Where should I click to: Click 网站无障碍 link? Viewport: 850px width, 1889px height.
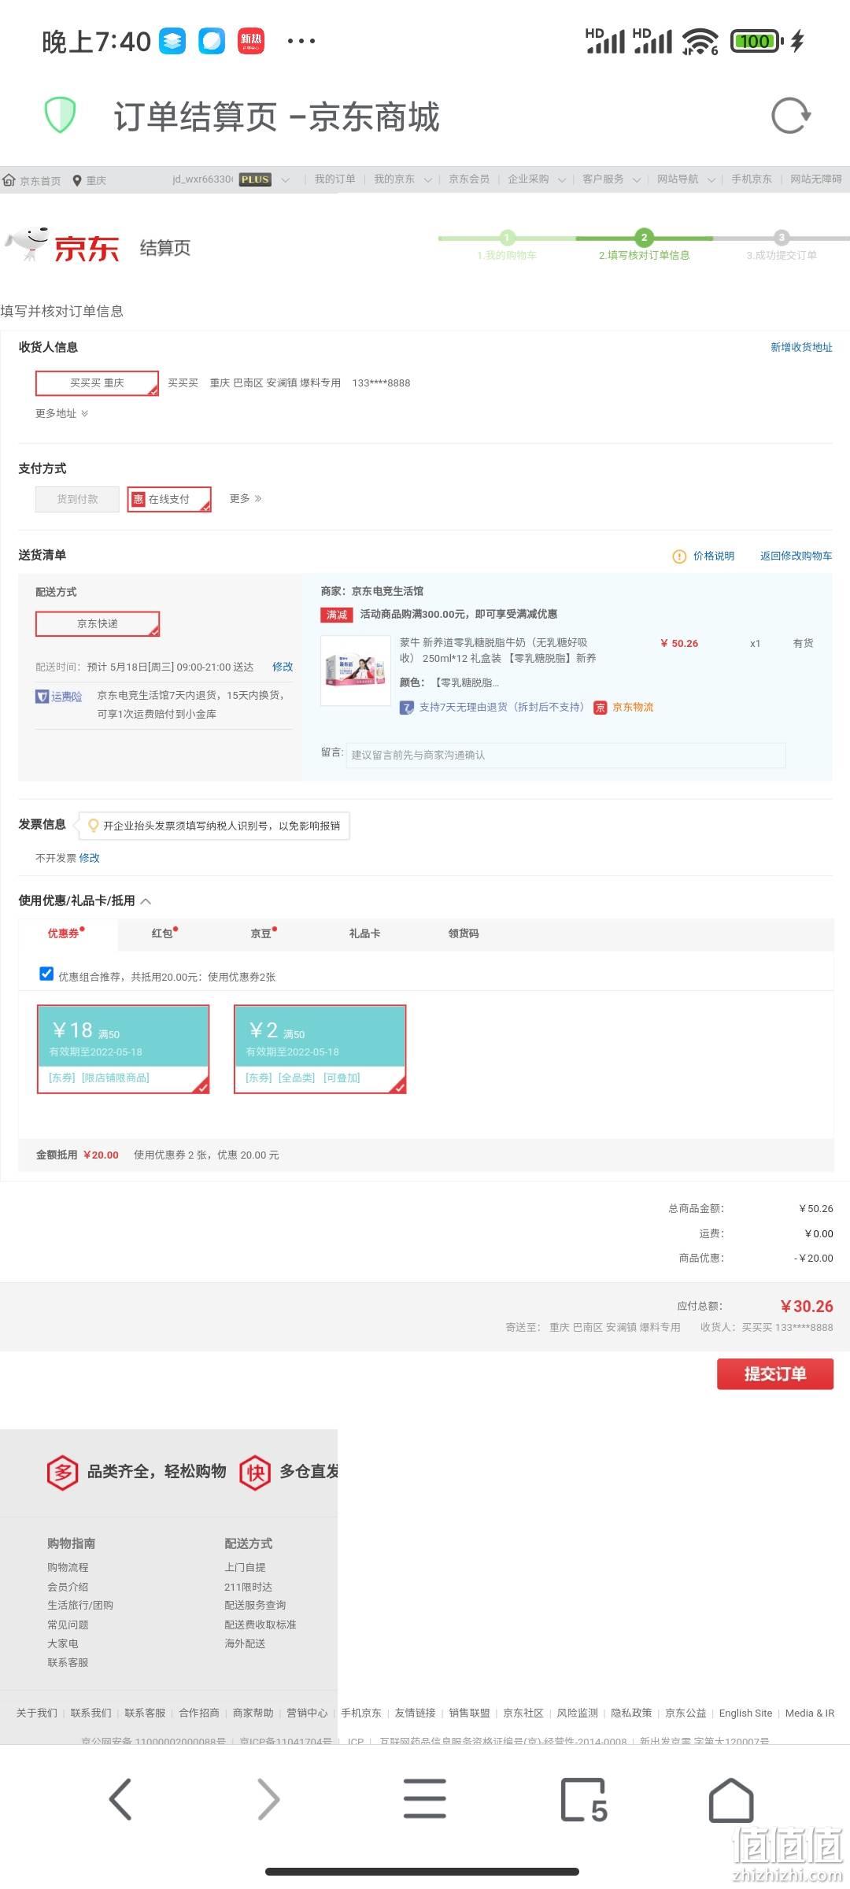click(816, 179)
